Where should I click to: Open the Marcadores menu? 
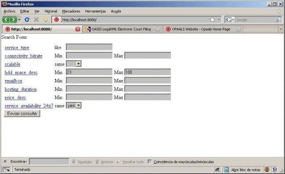(71, 11)
